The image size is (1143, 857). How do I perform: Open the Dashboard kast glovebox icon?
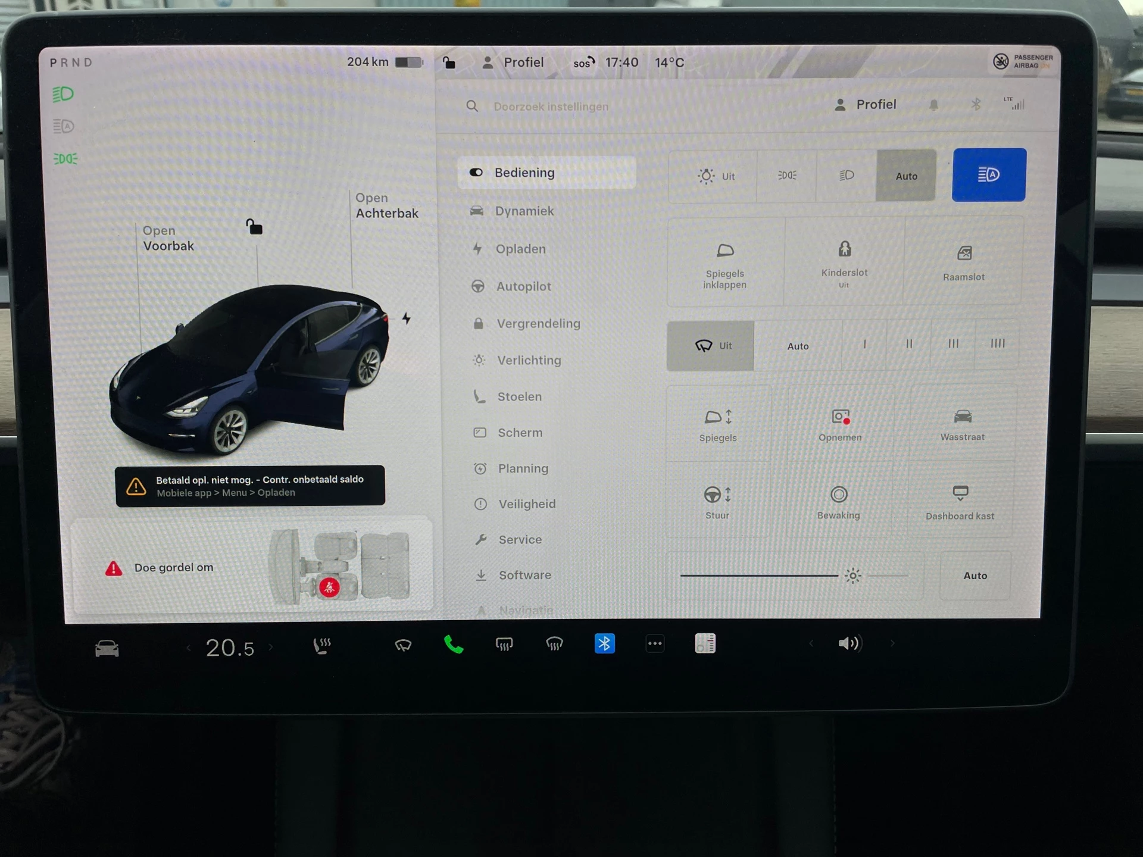coord(960,500)
